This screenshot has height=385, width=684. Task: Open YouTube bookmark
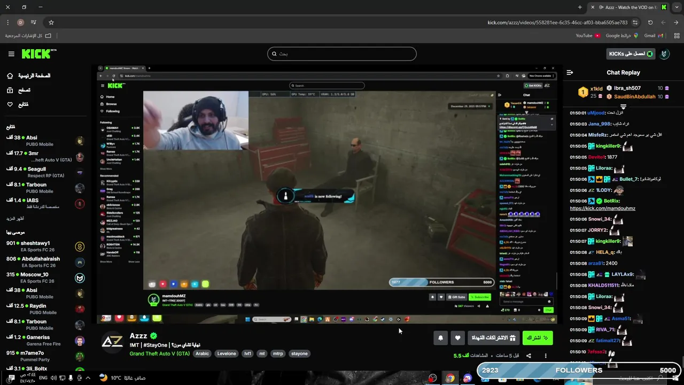click(x=588, y=36)
